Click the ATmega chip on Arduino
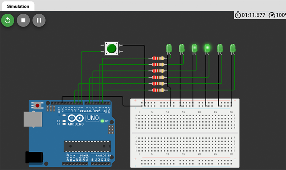The image size is (286, 170). click(87, 146)
